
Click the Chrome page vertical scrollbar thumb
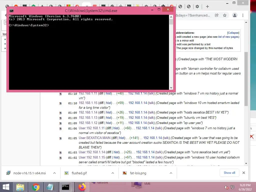pyautogui.click(x=246, y=79)
